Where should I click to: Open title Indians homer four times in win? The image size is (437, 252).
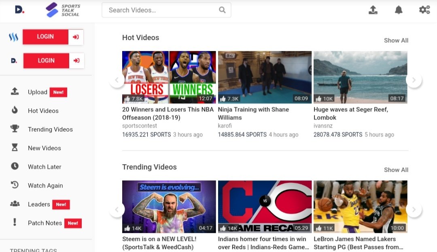point(263,243)
